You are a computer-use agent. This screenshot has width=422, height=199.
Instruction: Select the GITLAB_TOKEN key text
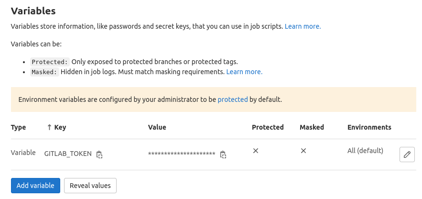pos(68,154)
